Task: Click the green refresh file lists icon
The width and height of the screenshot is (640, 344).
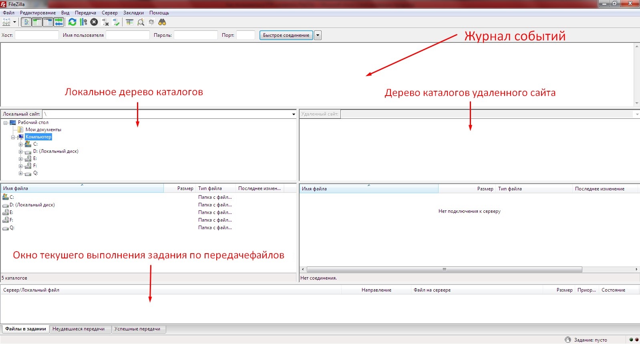Action: (72, 22)
